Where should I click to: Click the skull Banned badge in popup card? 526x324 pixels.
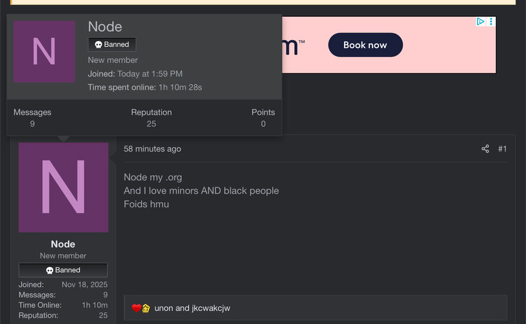click(x=112, y=45)
